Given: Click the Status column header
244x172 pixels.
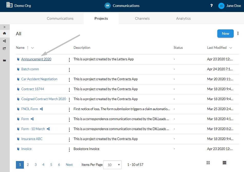Looking at the screenshot, I should (178, 48).
